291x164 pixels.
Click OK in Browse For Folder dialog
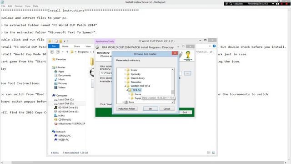point(151,108)
